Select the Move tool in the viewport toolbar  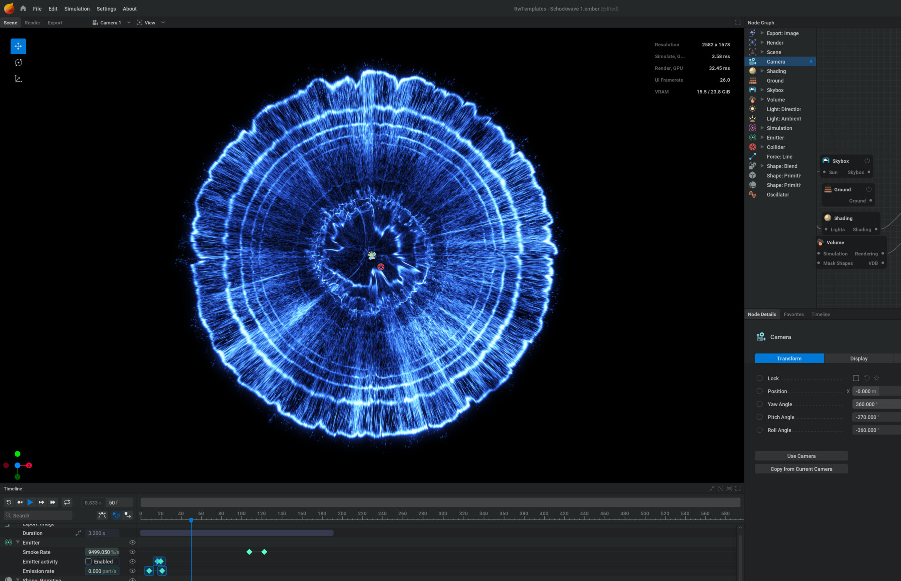click(x=18, y=46)
